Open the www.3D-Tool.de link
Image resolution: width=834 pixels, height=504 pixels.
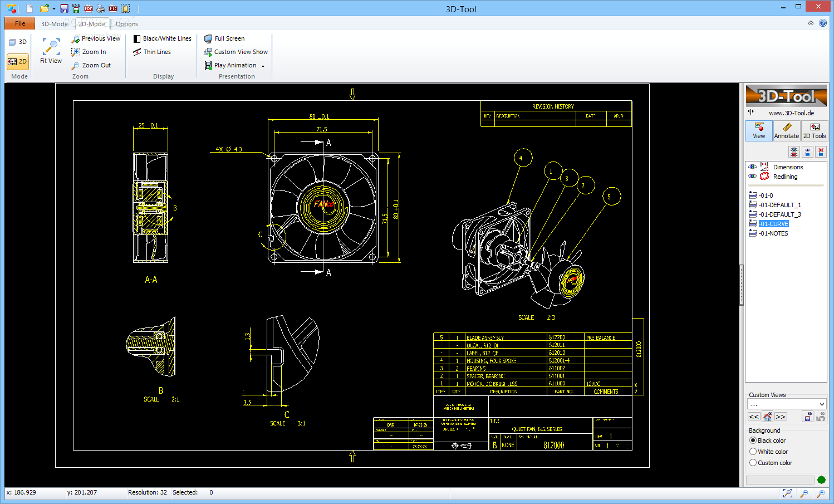791,113
